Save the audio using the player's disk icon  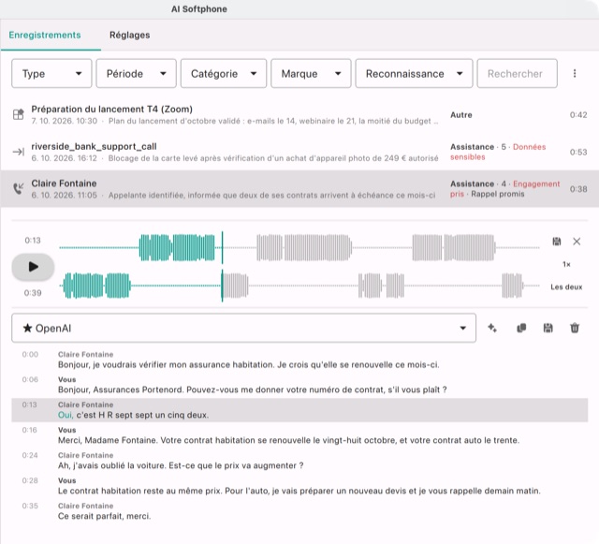point(557,242)
